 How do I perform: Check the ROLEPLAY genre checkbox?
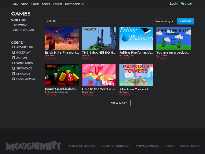(x=13, y=52)
